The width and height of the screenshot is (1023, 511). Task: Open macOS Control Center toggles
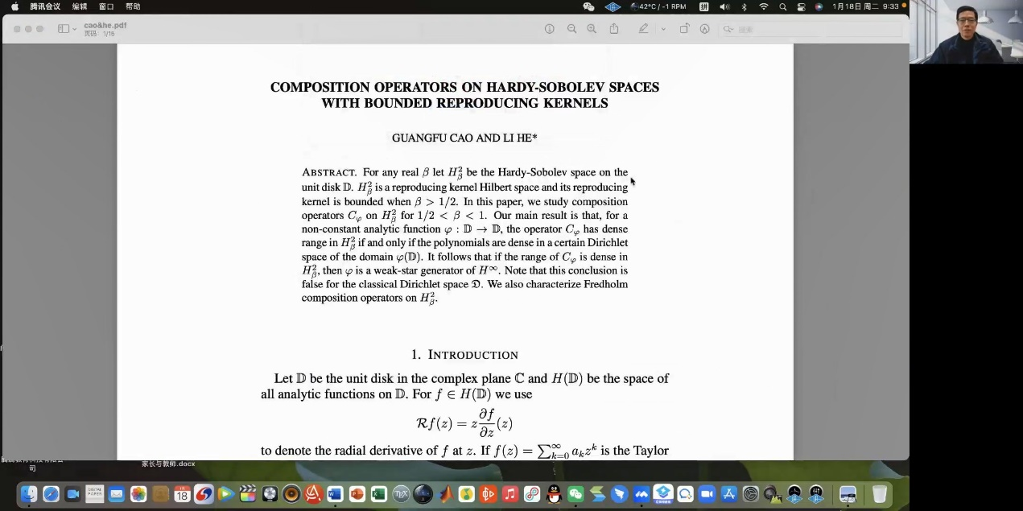click(x=801, y=6)
